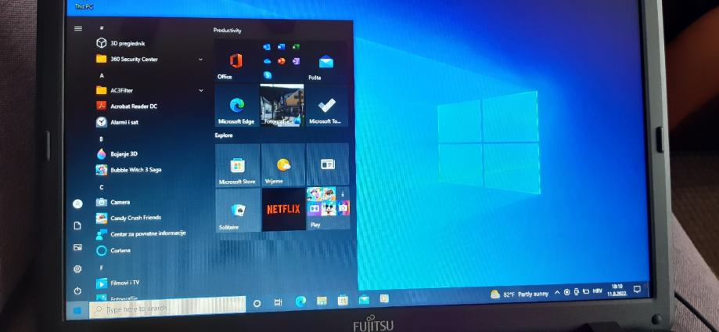Open Pictures from Start sidebar

pos(77,247)
